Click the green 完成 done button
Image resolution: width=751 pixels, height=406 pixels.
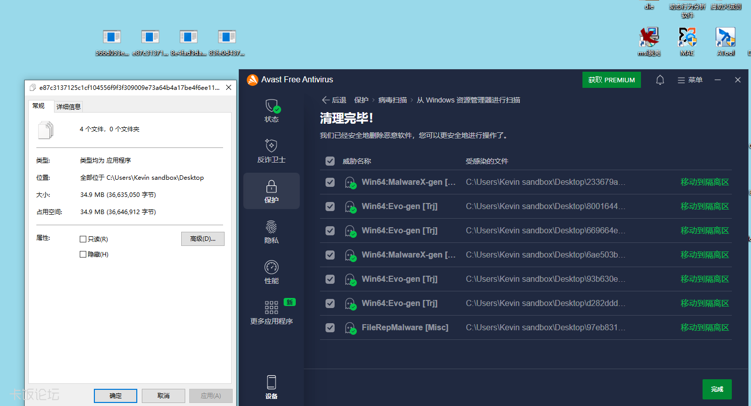[x=717, y=389]
